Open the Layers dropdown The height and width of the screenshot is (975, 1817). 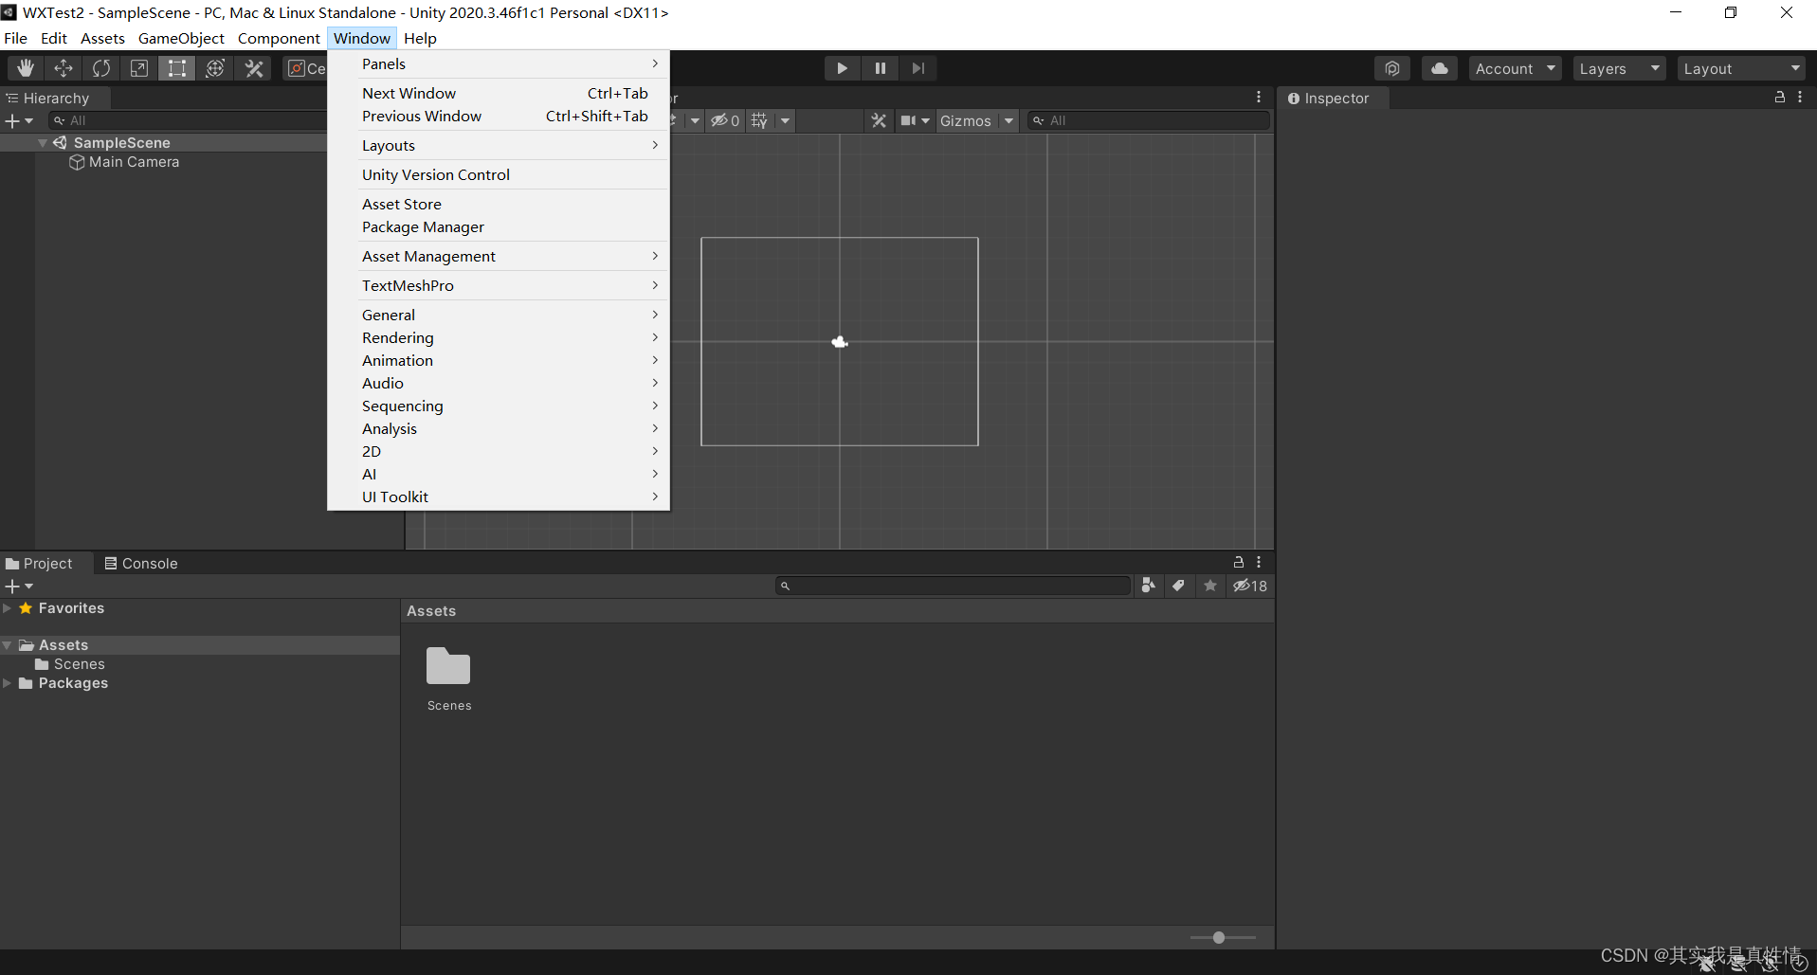click(x=1619, y=68)
